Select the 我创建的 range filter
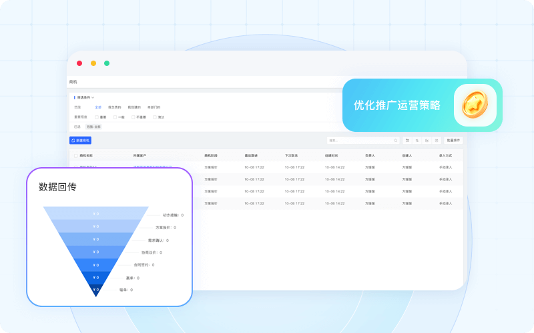The height and width of the screenshot is (333, 534). pyautogui.click(x=134, y=107)
